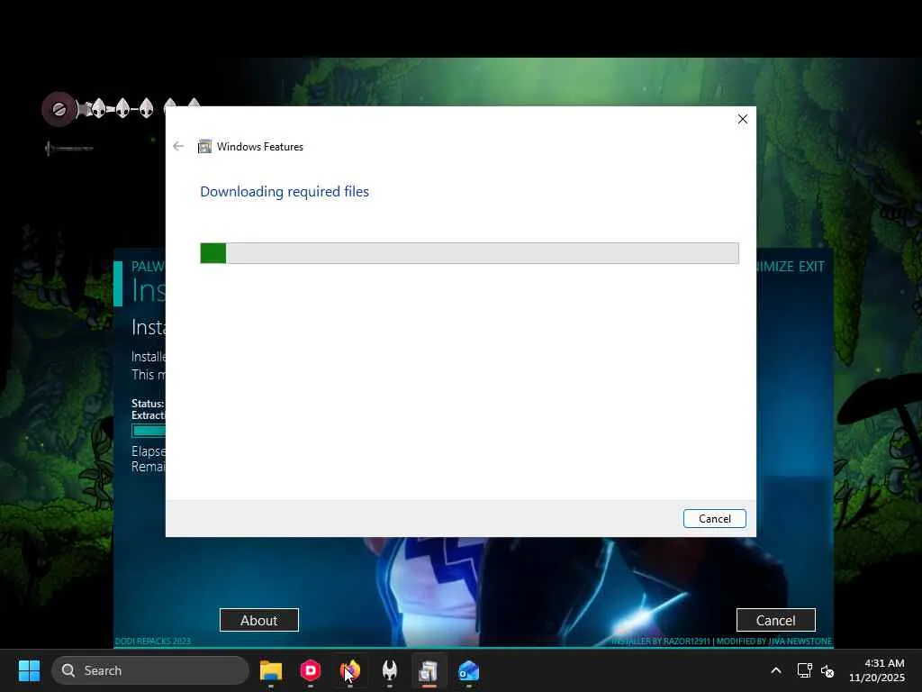Go back in the Windows Features dialog
The width and height of the screenshot is (922, 692).
pyautogui.click(x=178, y=146)
